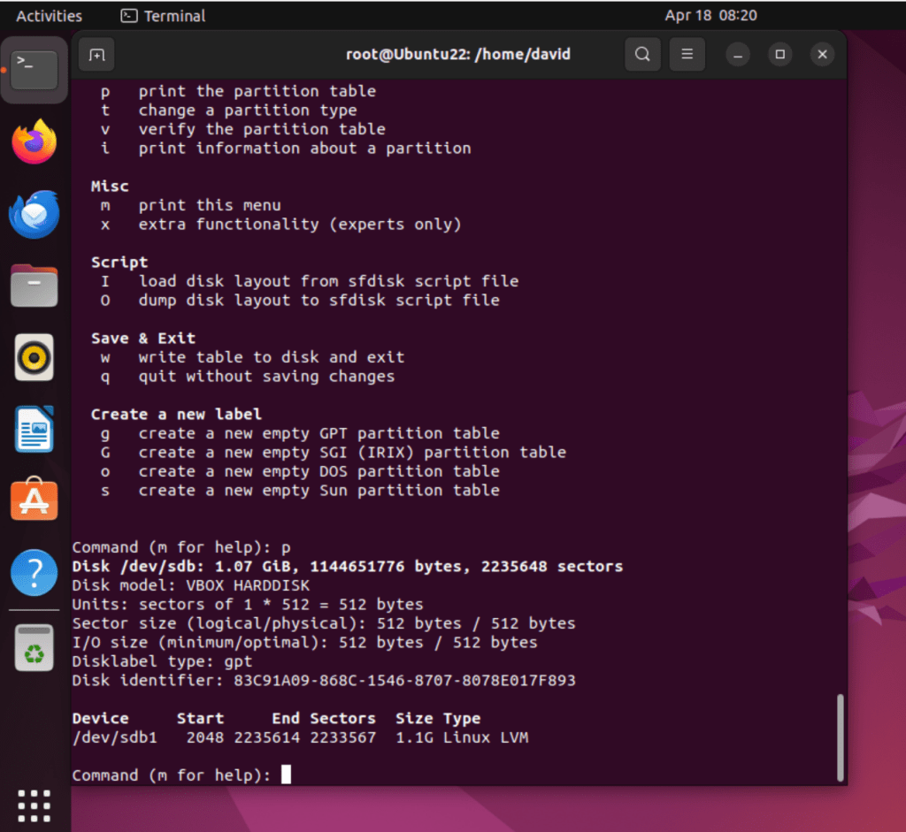Open Ubuntu Software store icon
This screenshot has width=906, height=832.
[x=35, y=500]
